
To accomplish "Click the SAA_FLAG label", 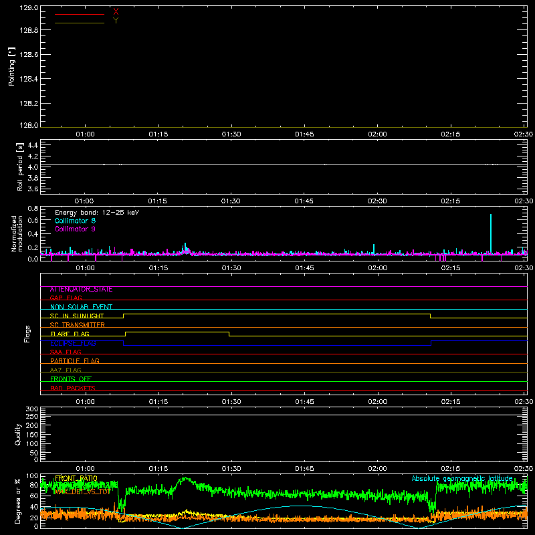I will [66, 352].
